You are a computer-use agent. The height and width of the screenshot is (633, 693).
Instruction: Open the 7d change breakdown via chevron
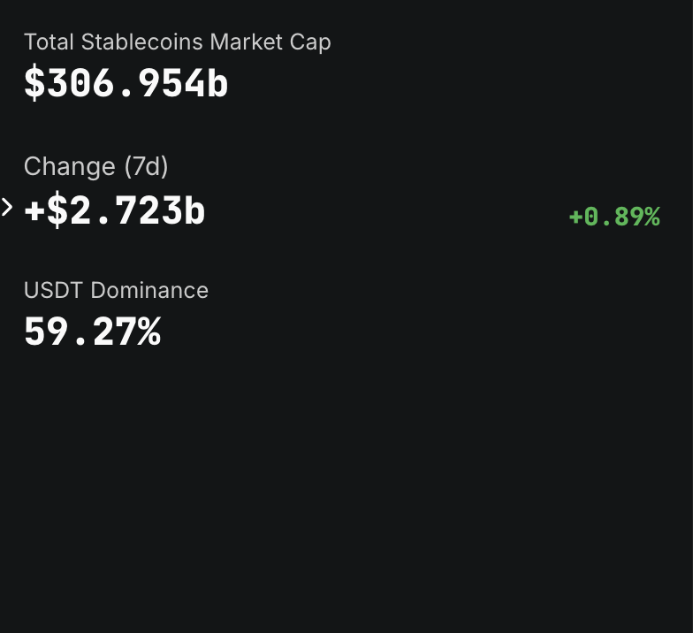click(x=7, y=208)
